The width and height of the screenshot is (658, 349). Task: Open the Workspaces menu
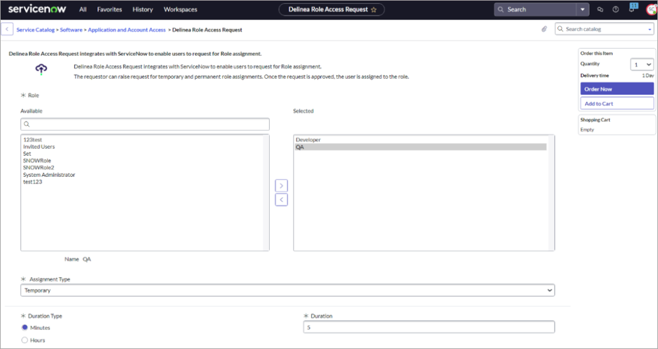click(x=180, y=10)
